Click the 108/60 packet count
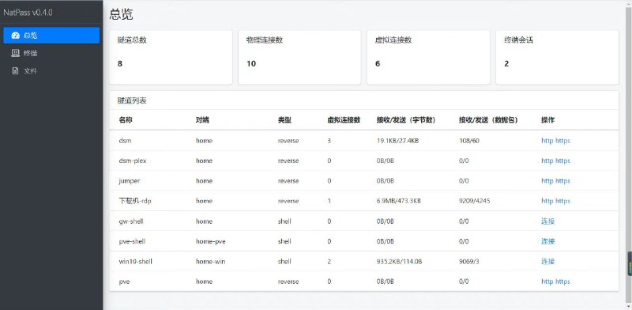The height and width of the screenshot is (310, 632). click(469, 141)
